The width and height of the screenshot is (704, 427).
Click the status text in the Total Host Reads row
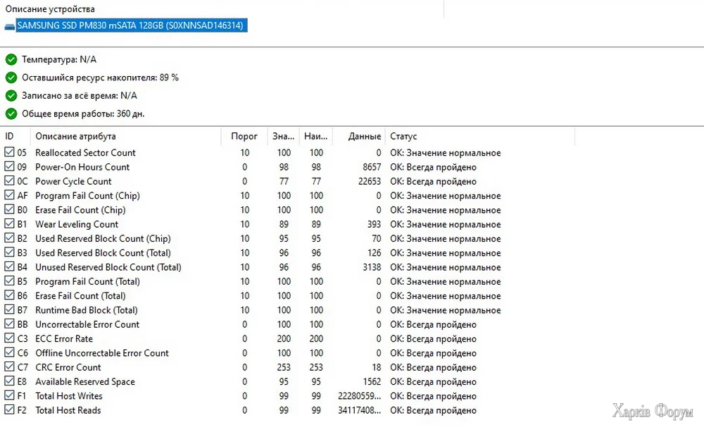coord(433,410)
